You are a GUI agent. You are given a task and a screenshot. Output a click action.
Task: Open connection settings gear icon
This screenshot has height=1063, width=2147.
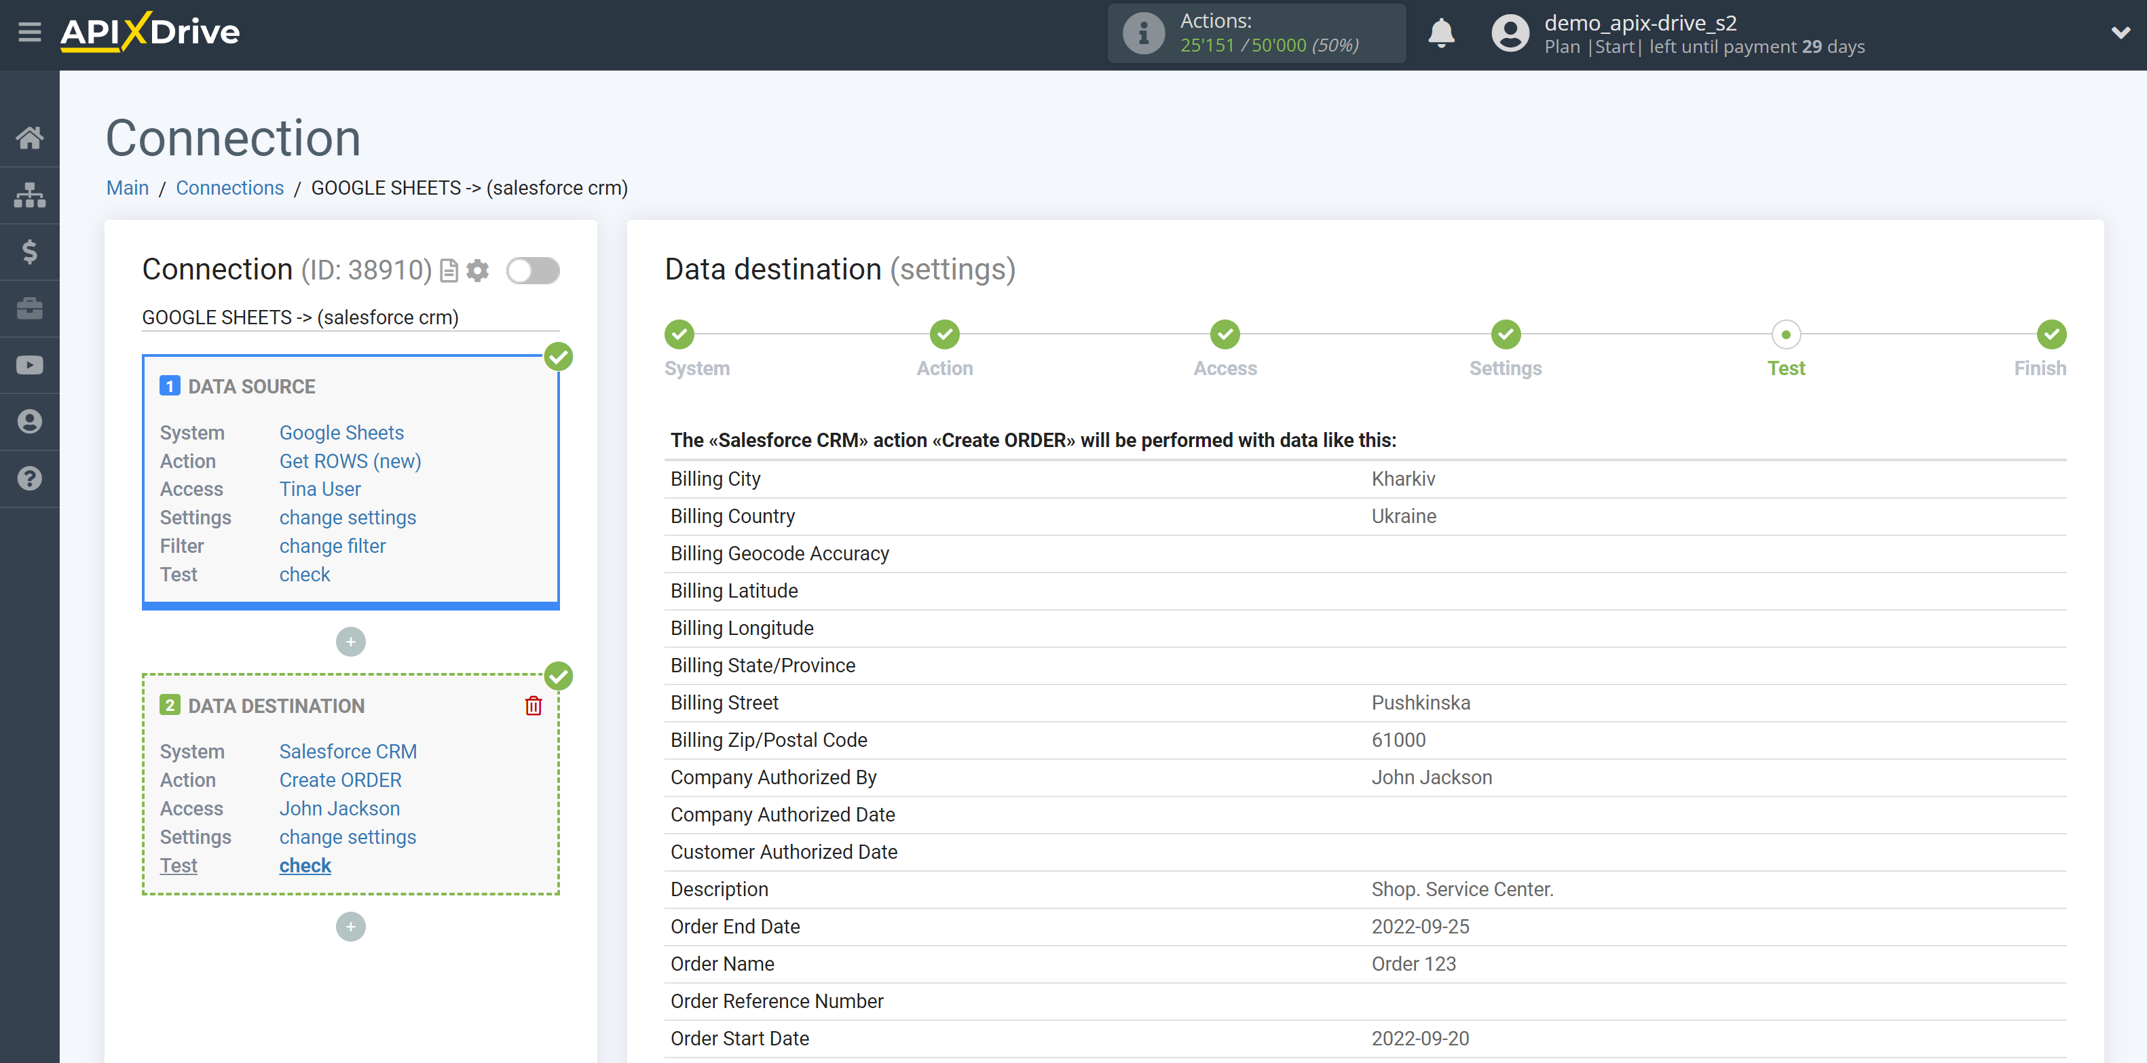pyautogui.click(x=478, y=271)
